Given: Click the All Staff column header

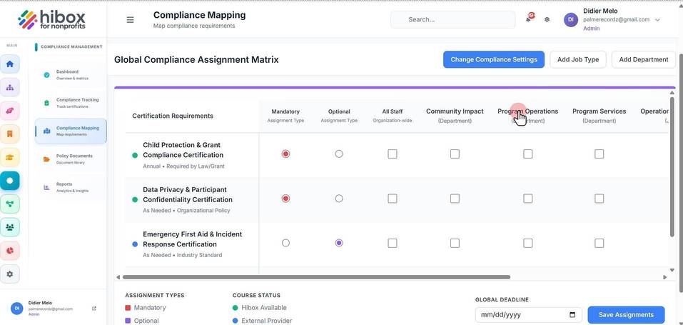Looking at the screenshot, I should (393, 116).
